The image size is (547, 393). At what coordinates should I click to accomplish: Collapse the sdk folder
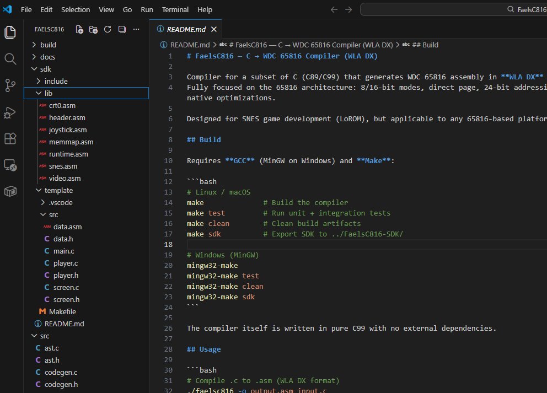click(x=46, y=69)
